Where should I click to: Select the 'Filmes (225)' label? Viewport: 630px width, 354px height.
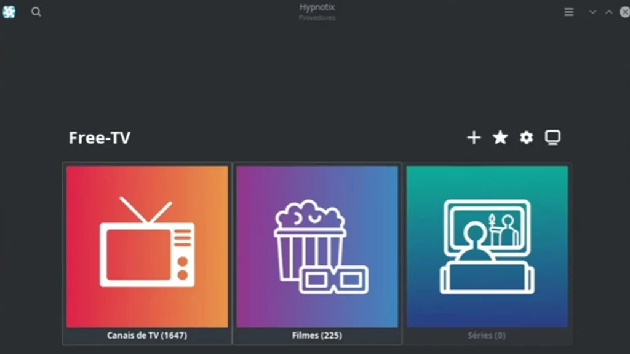(317, 335)
